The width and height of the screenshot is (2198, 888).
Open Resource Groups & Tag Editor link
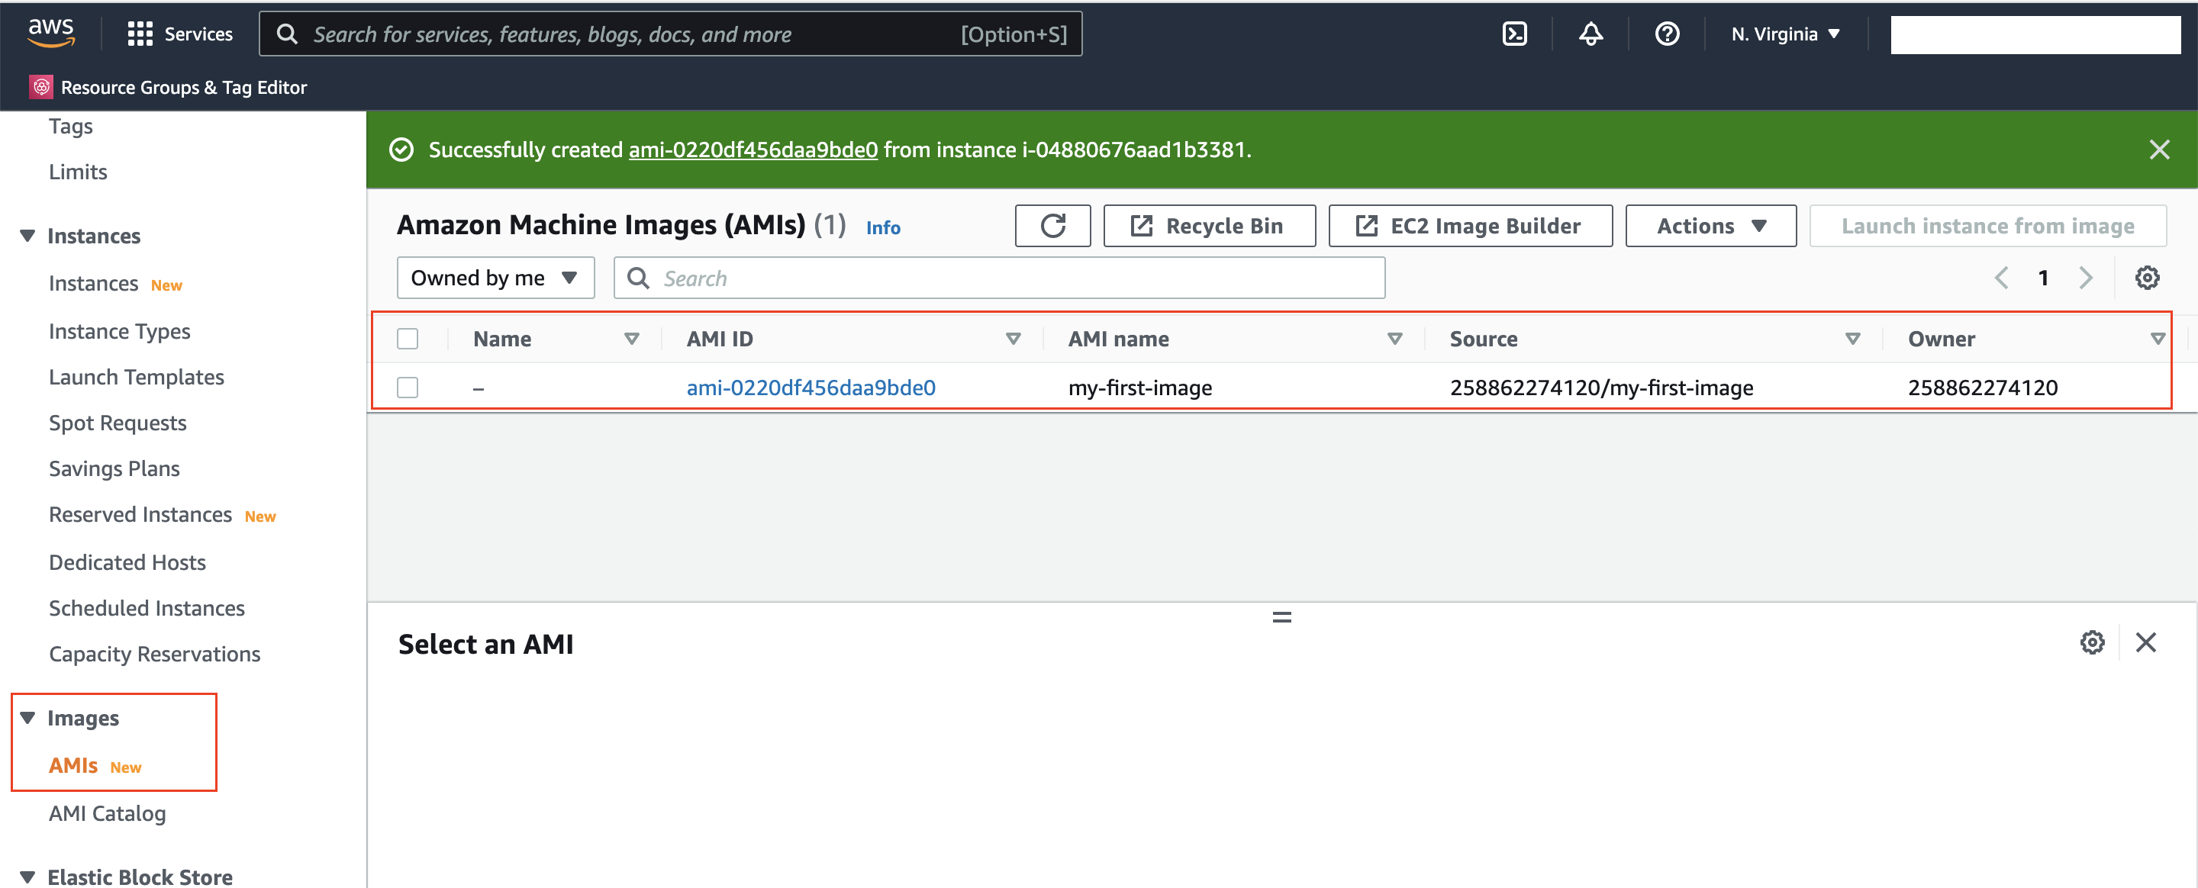pyautogui.click(x=183, y=87)
